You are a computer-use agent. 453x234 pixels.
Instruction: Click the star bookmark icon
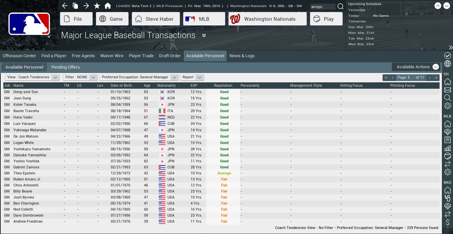97,6
